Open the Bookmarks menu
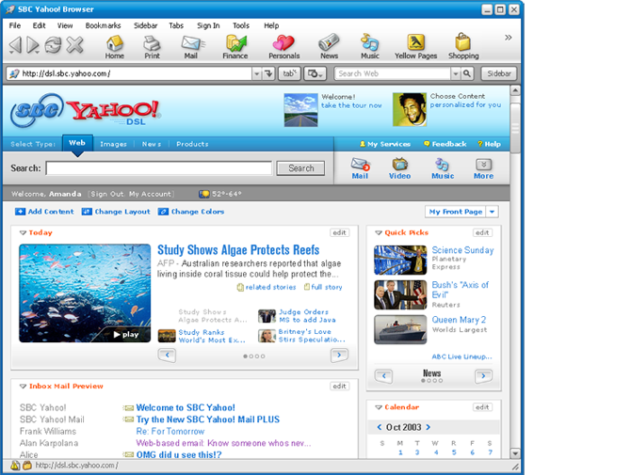Image resolution: width=631 pixels, height=475 pixels. 103,25
